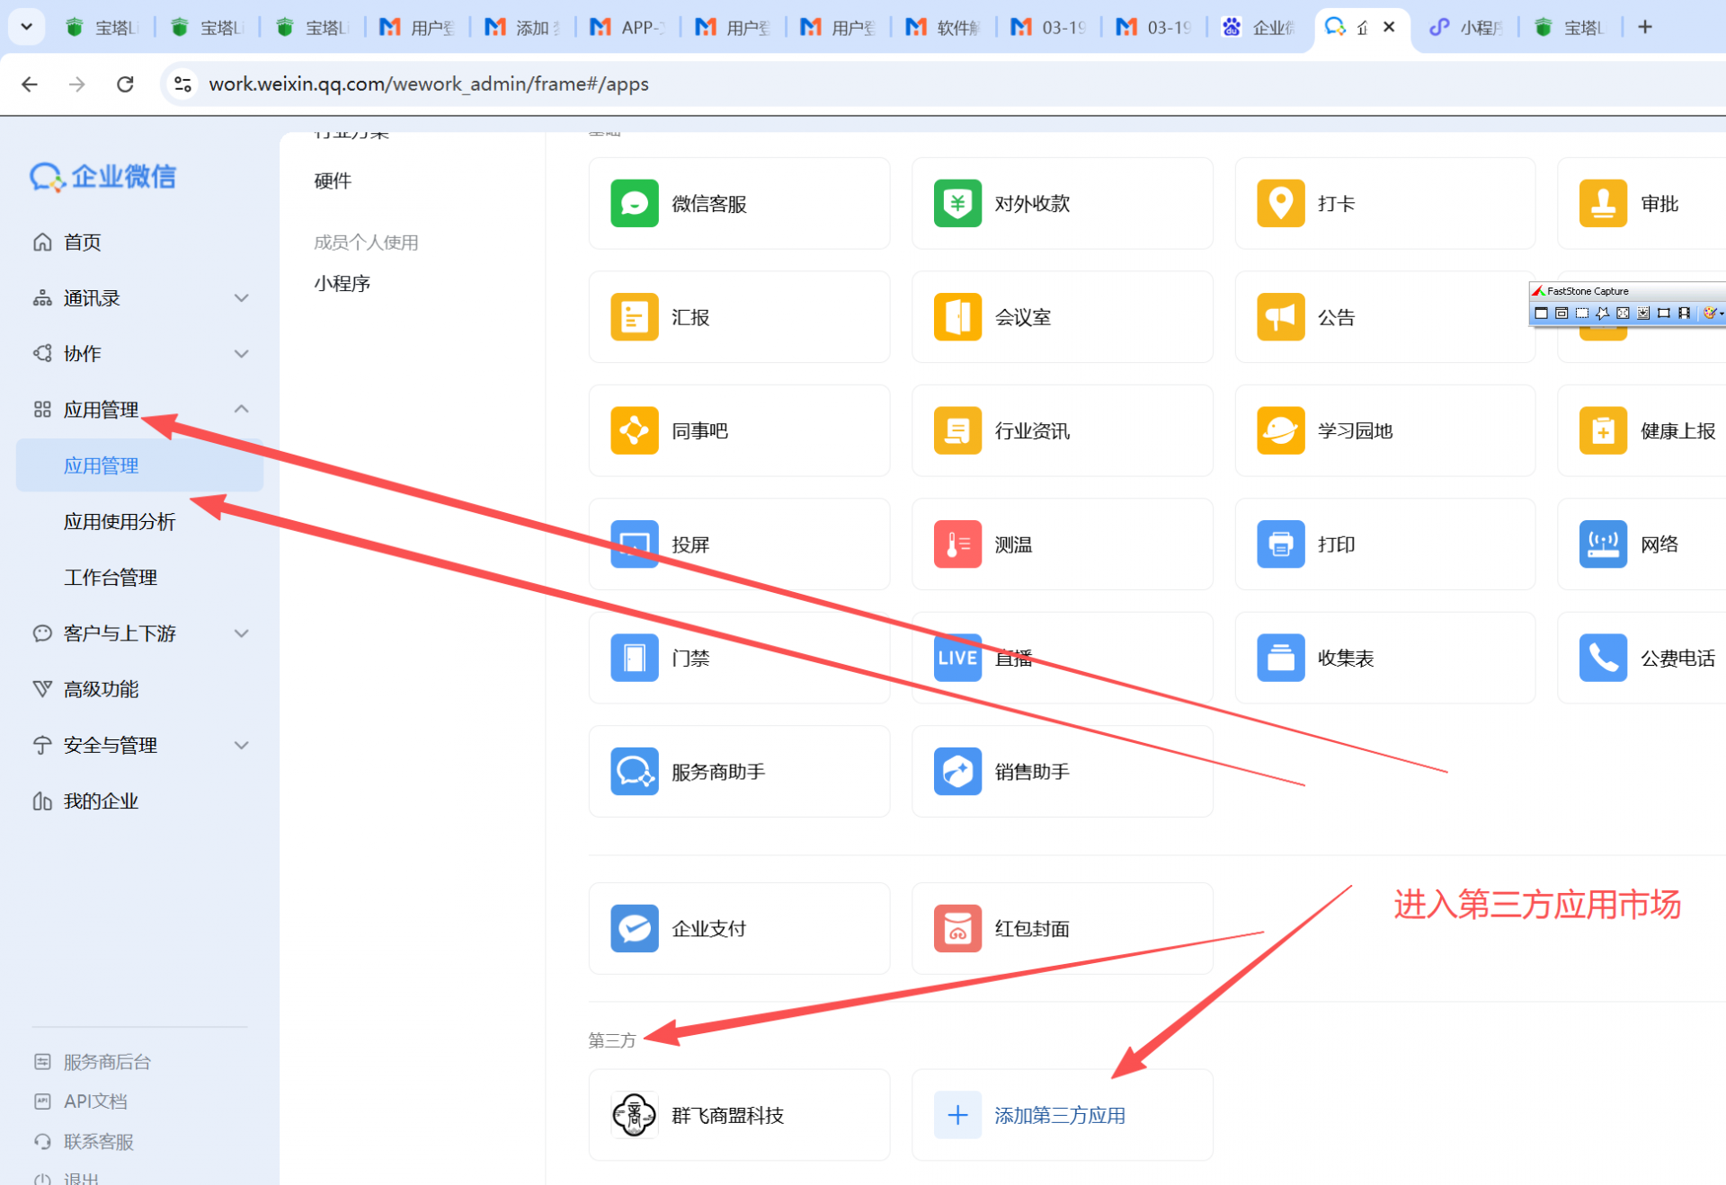Open the 对外收款 payment app

pos(957,204)
